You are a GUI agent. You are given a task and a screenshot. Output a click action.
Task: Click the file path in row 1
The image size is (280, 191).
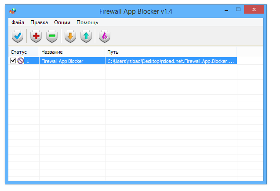171,61
